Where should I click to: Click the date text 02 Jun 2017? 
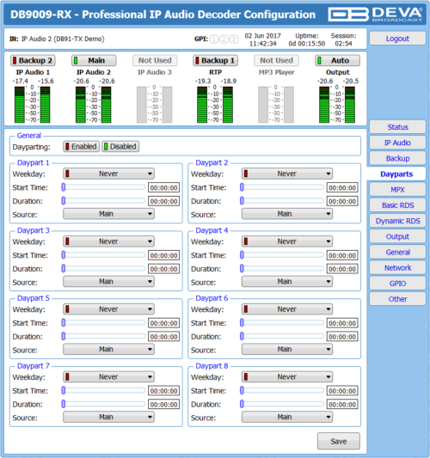[x=263, y=35]
